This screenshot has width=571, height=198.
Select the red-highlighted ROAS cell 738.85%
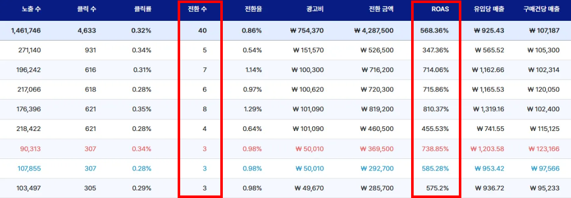pos(435,148)
